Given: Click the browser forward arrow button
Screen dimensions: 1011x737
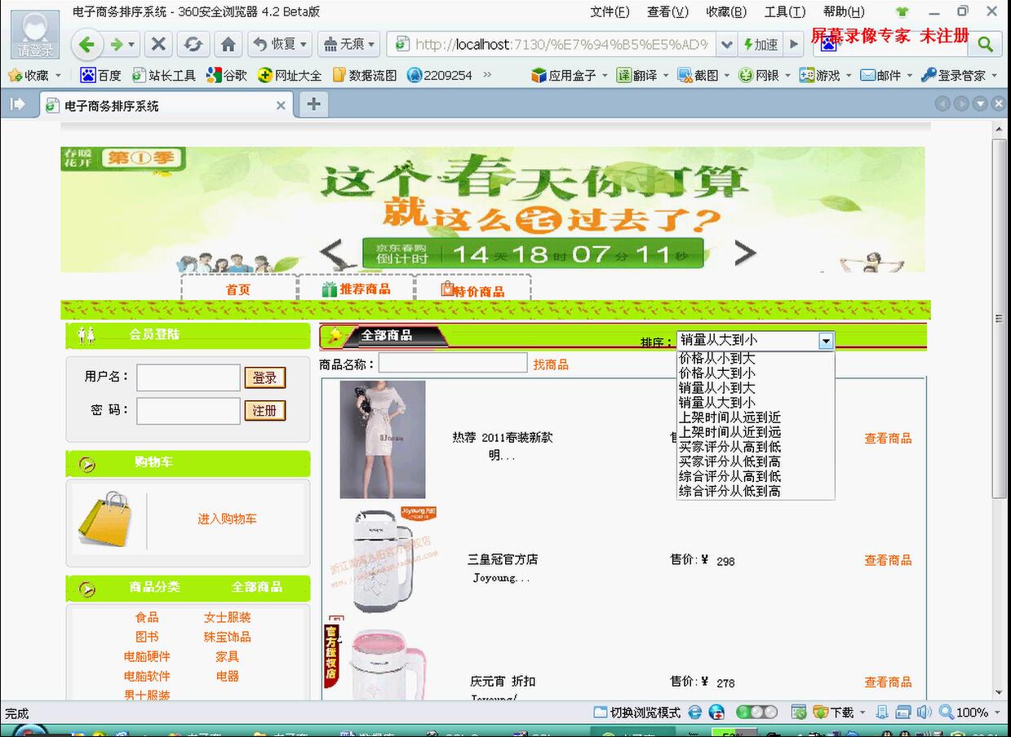Looking at the screenshot, I should tap(117, 44).
